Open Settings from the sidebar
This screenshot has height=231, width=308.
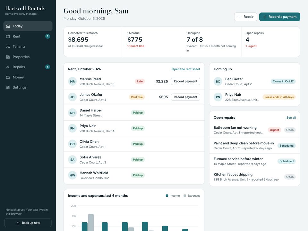coord(28,87)
